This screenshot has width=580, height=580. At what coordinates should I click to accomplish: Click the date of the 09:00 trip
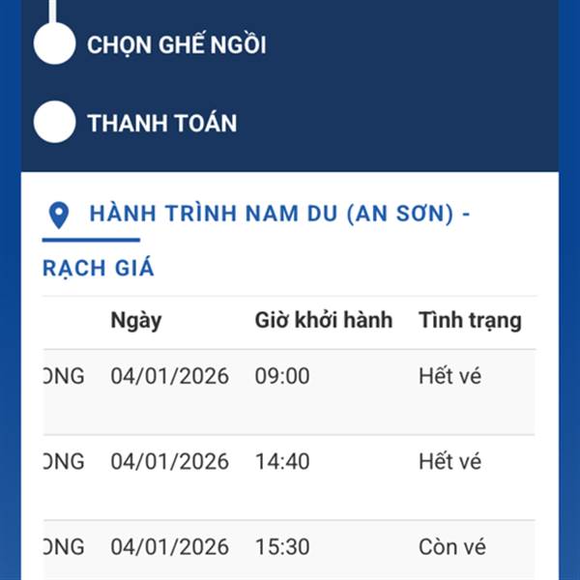coord(169,376)
